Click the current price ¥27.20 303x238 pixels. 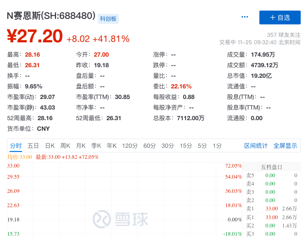[35, 36]
